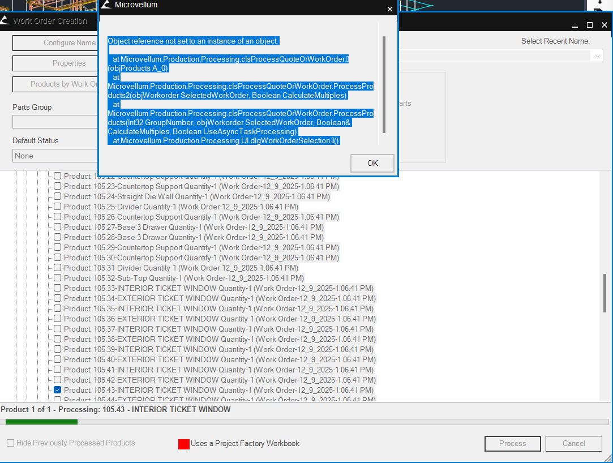Check Product 105.27-Base 3 Drawer checkbox

(58, 227)
